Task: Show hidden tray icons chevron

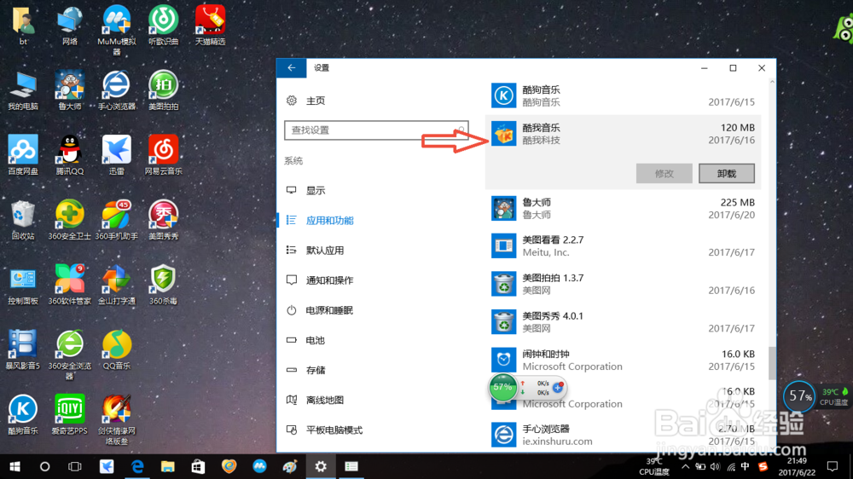Action: click(x=686, y=466)
